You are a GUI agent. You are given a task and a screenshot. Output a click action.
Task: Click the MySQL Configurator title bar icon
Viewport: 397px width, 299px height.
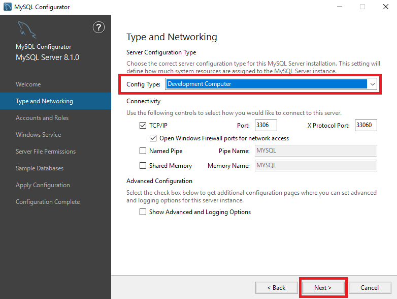click(x=7, y=7)
